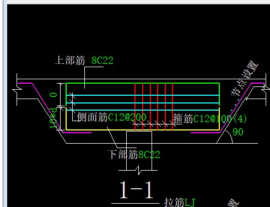Click the bottom rebar value 8C22
Image resolution: width=270 pixels, height=207 pixels.
(x=149, y=155)
